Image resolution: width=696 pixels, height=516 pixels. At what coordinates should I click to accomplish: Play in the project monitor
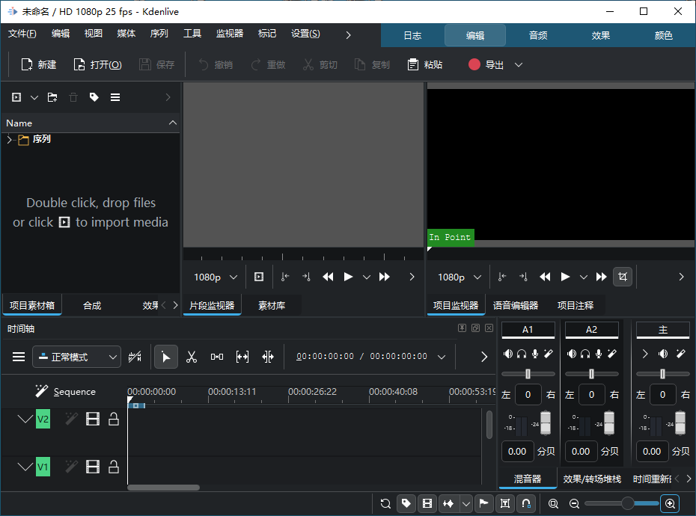point(565,277)
